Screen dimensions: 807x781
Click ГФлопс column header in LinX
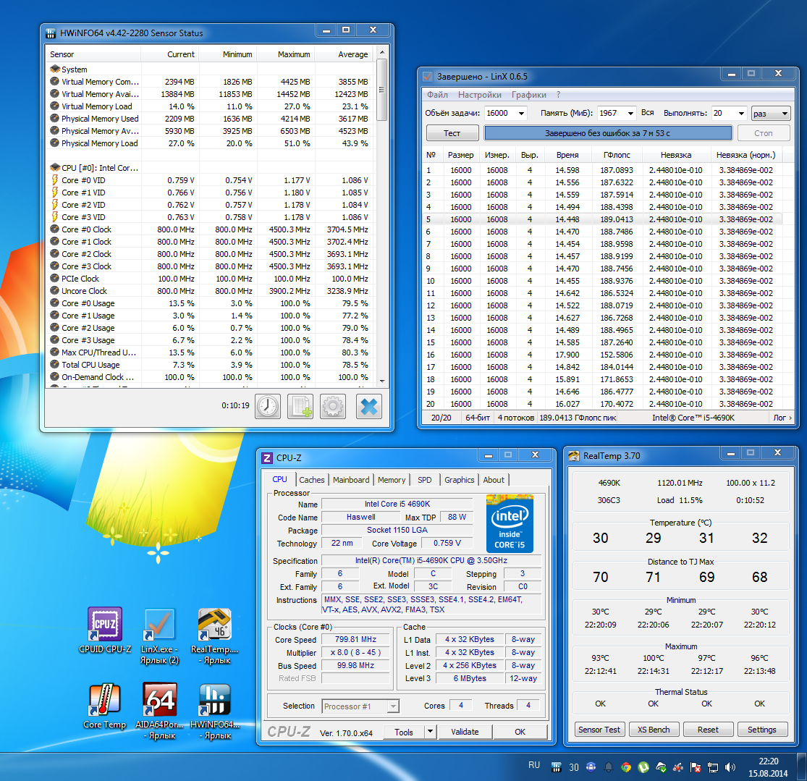pos(617,155)
